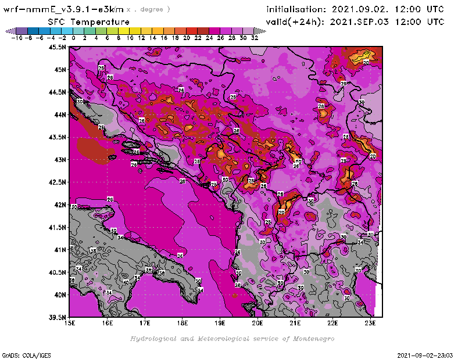Click the '43.5N' latitude label
Image resolution: width=465 pixels, height=359 pixels.
(x=57, y=137)
